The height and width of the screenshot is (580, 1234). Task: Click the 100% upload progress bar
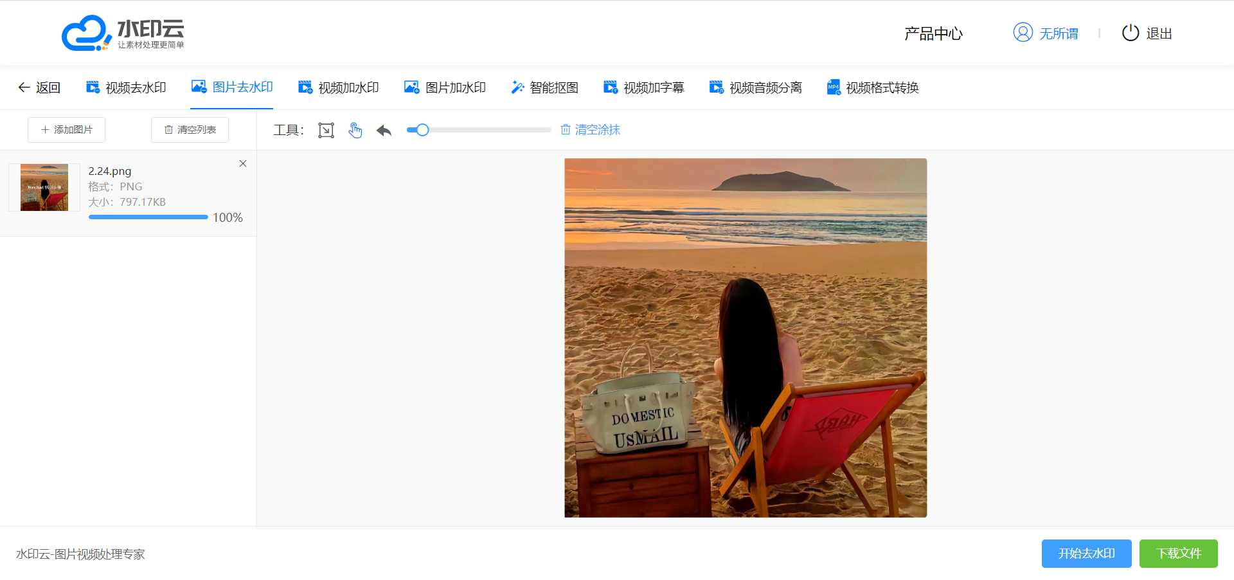(x=148, y=217)
